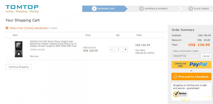Click the step 2 number circle
The width and height of the screenshot is (213, 104).
(141, 9)
